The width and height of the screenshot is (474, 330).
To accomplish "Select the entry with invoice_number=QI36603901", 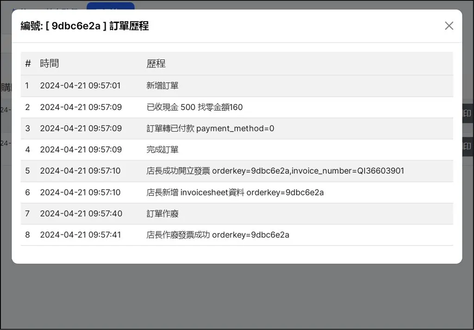I will pyautogui.click(x=275, y=171).
